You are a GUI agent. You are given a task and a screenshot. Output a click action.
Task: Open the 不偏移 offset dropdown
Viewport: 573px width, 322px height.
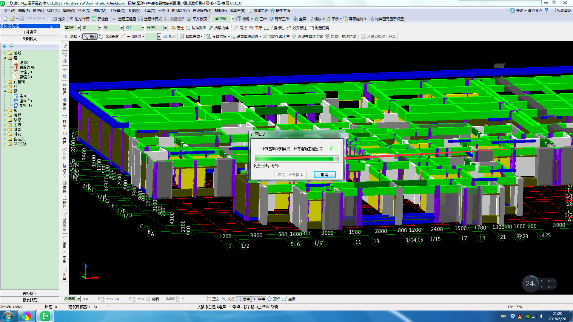point(78,299)
